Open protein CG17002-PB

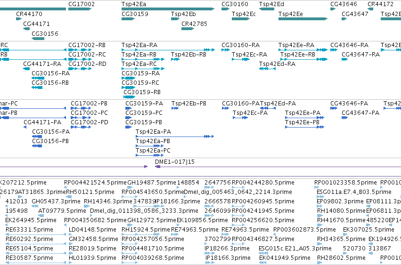tap(89, 104)
